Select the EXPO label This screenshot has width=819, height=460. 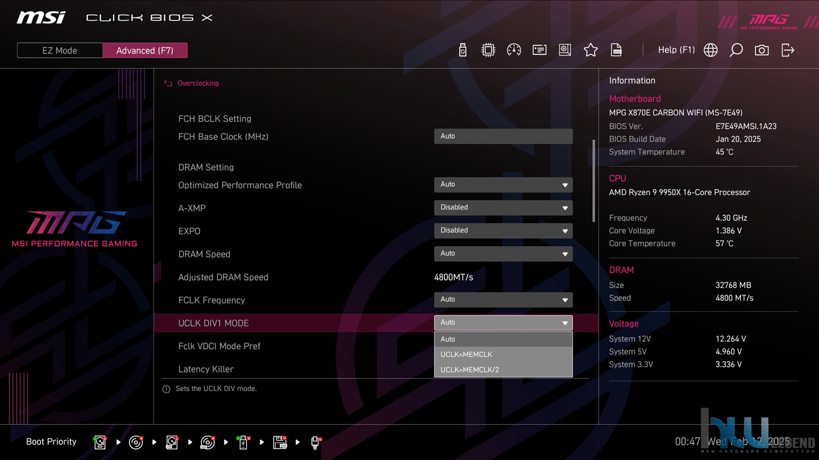tap(189, 231)
